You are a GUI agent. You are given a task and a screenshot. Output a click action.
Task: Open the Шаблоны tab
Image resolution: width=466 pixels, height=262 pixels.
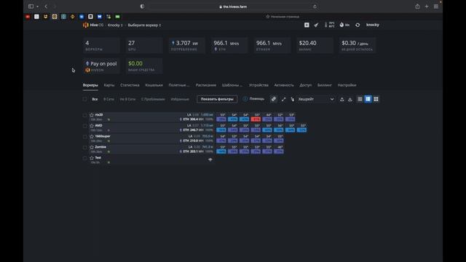(x=232, y=85)
